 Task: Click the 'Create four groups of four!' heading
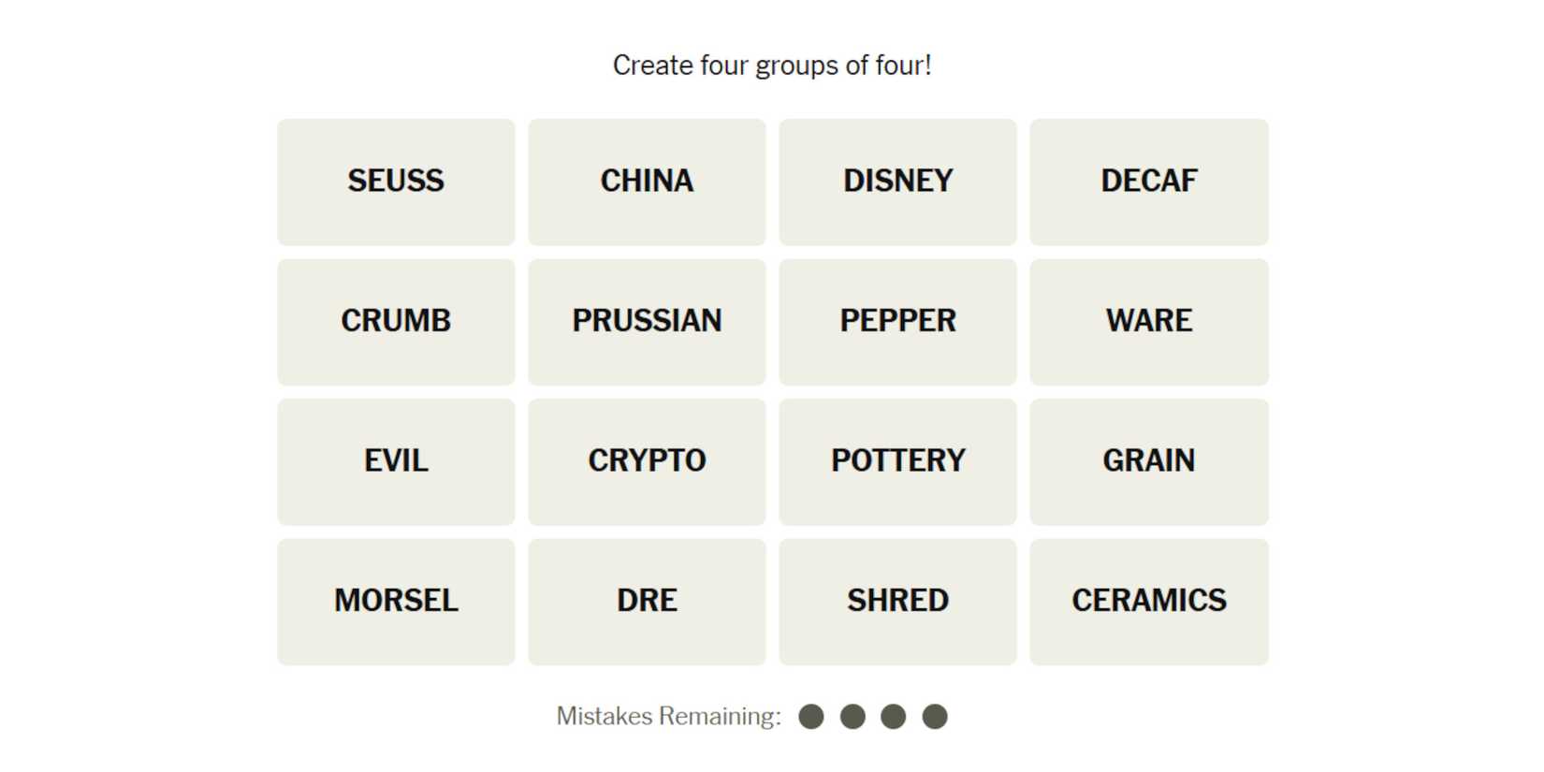(x=772, y=66)
